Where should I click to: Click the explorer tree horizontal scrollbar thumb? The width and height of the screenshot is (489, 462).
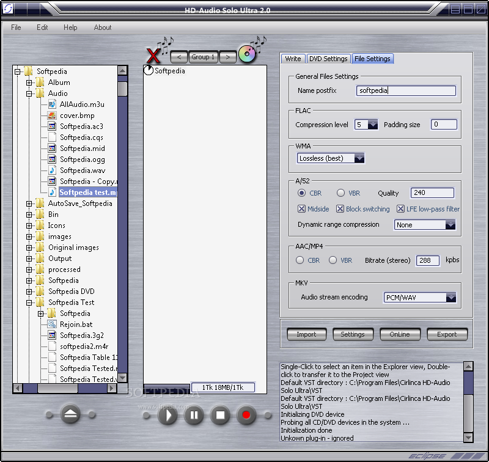57,388
